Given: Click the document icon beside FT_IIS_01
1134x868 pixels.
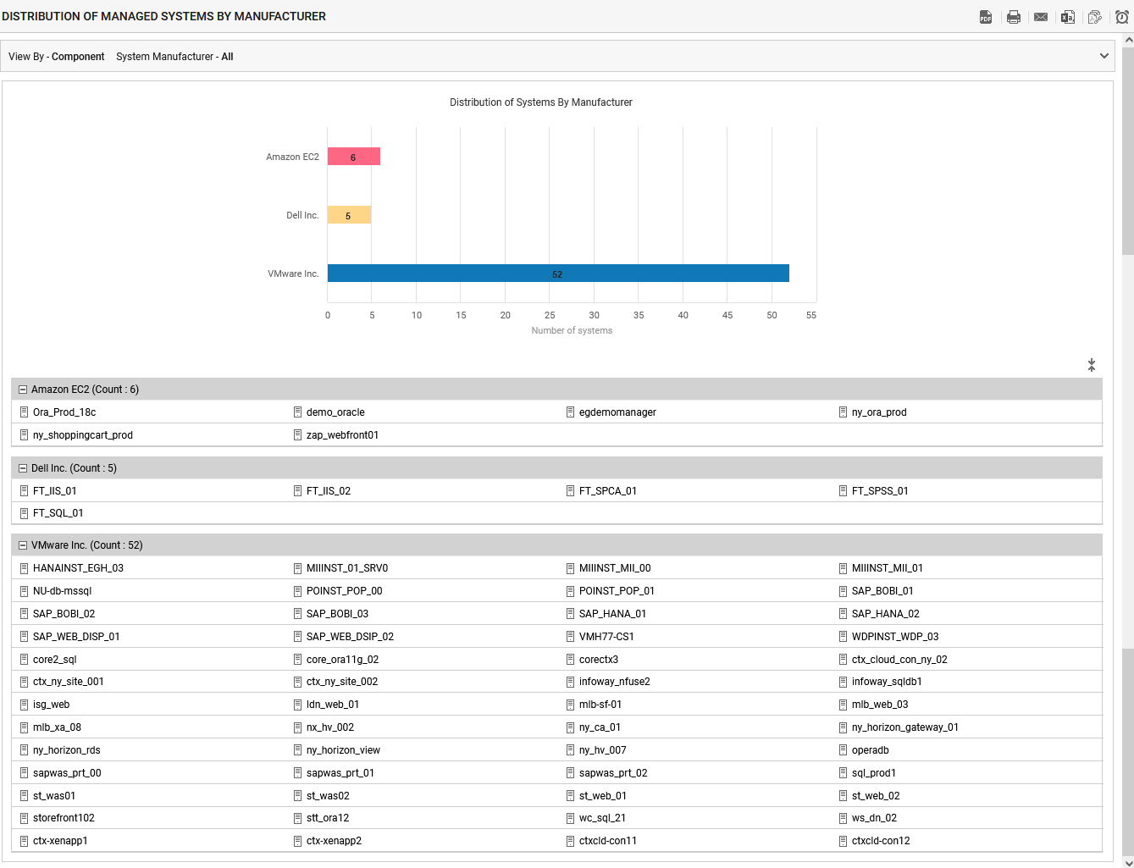Looking at the screenshot, I should pos(25,491).
